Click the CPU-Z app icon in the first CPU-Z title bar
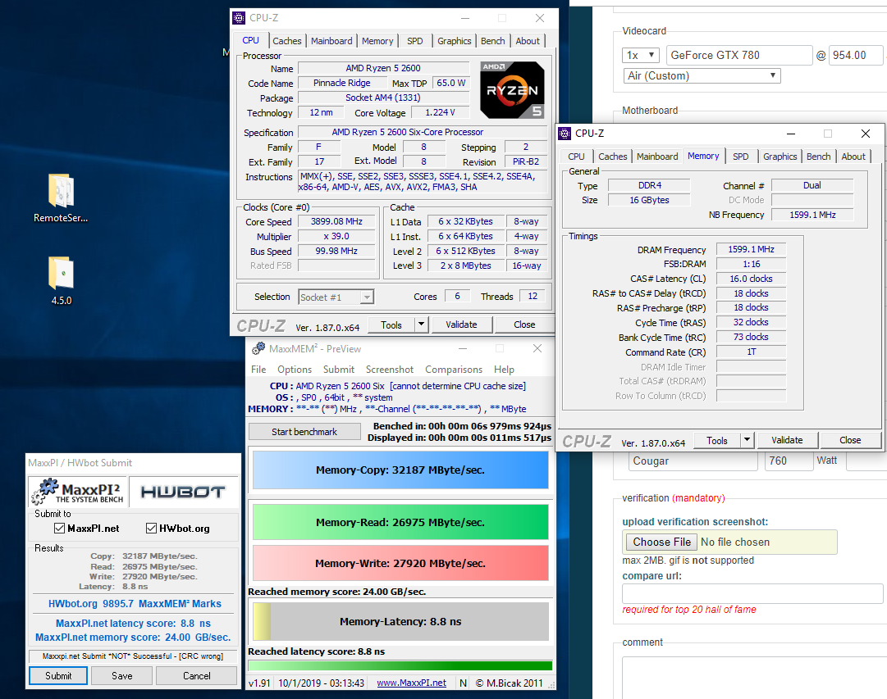Viewport: 887px width, 699px height. tap(240, 18)
